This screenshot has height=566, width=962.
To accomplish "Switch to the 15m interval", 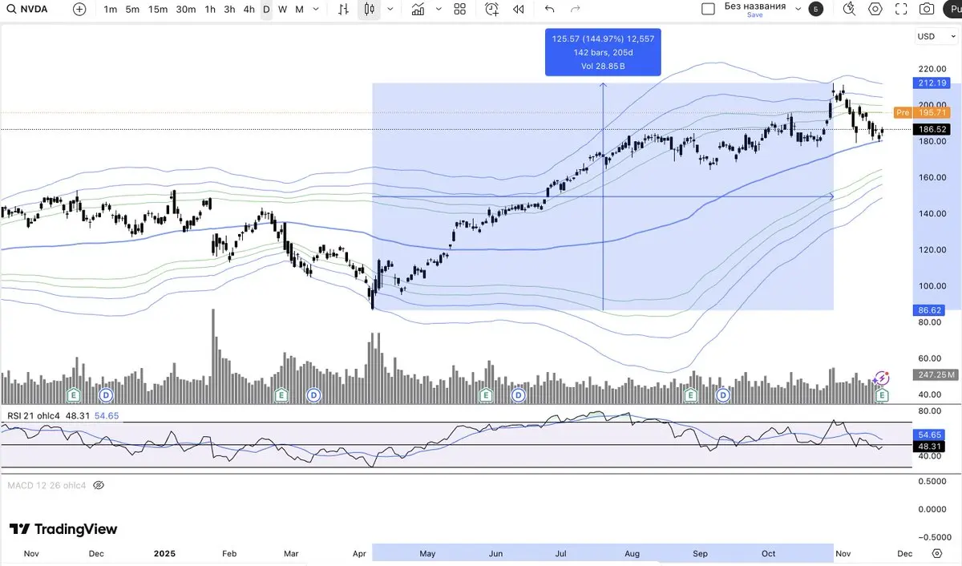I will (158, 10).
